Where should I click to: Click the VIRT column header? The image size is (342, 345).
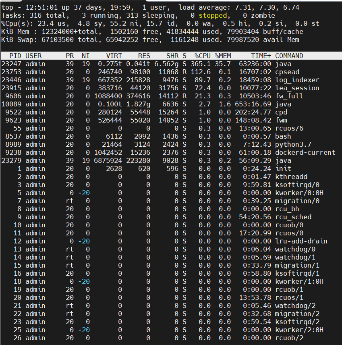pyautogui.click(x=114, y=56)
